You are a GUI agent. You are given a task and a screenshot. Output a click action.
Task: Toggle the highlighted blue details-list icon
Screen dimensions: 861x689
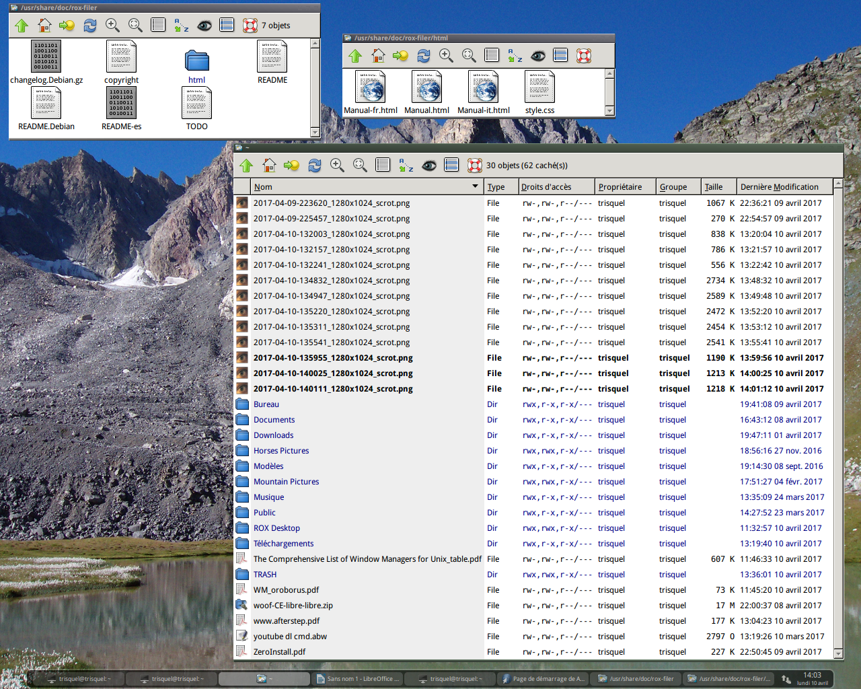(451, 164)
